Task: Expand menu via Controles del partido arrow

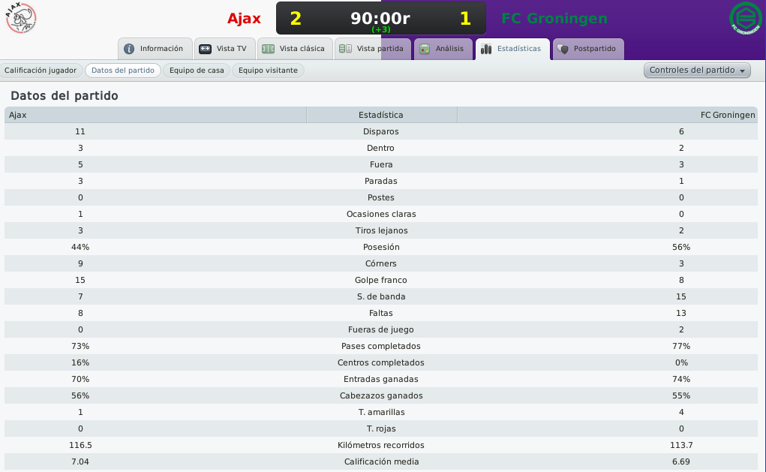Action: pos(742,71)
